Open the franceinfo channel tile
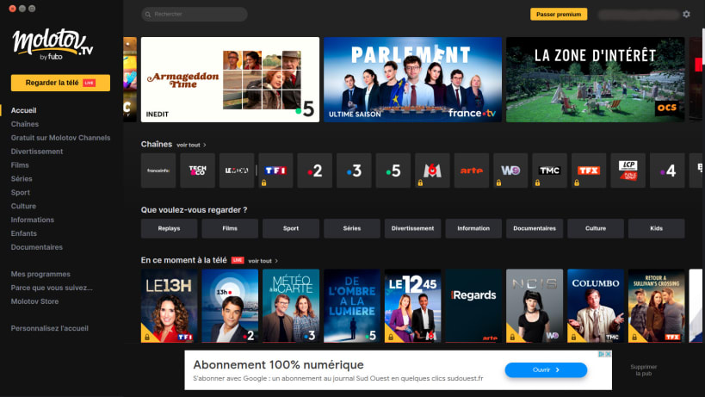Image resolution: width=705 pixels, height=397 pixels. [x=158, y=171]
